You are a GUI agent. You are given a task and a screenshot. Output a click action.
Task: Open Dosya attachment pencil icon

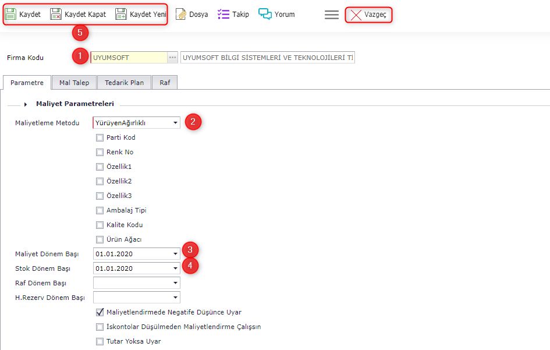(x=181, y=15)
